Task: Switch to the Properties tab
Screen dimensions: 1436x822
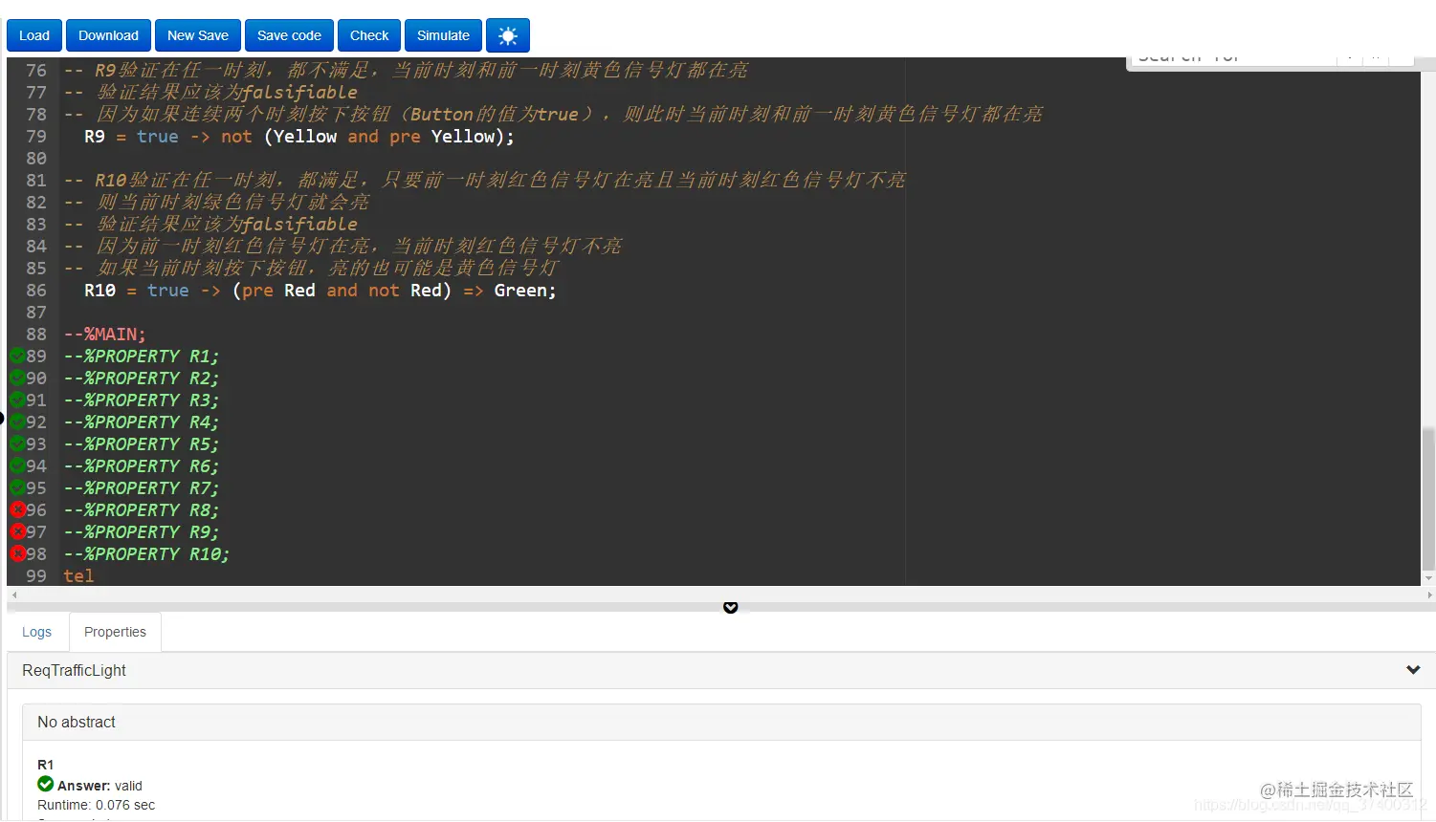Action: (115, 632)
